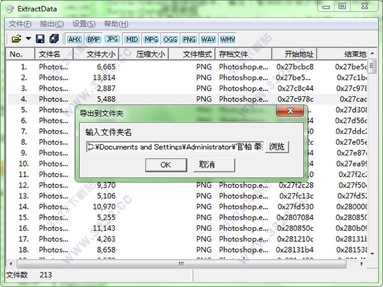383x287 pixels.
Task: Open the 帮助(H) menu
Action: click(116, 24)
